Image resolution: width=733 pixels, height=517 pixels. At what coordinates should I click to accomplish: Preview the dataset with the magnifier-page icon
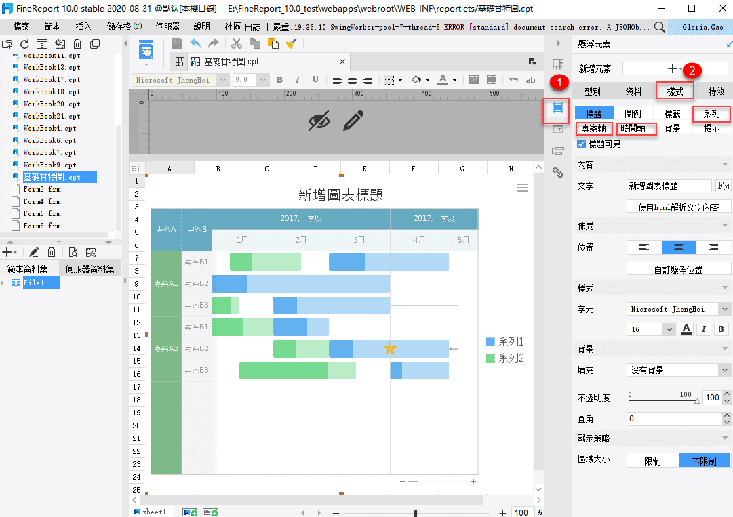pos(73,253)
